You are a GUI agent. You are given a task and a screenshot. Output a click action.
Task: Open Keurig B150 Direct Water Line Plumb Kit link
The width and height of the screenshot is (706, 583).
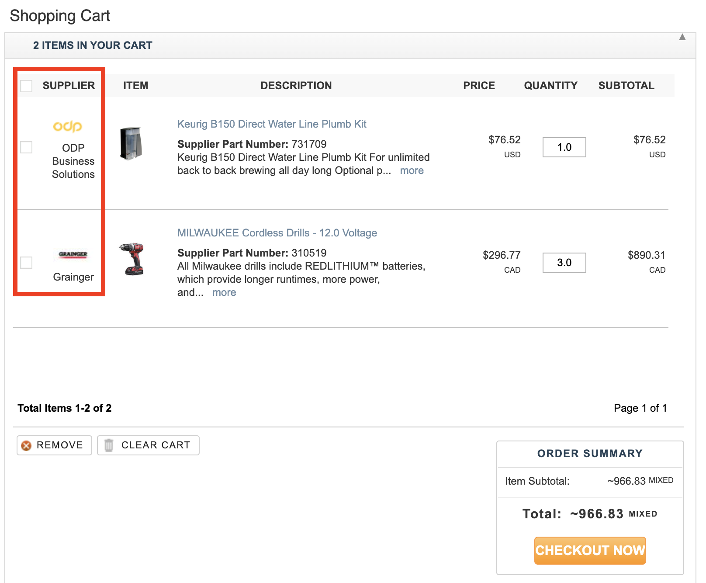pyautogui.click(x=272, y=124)
